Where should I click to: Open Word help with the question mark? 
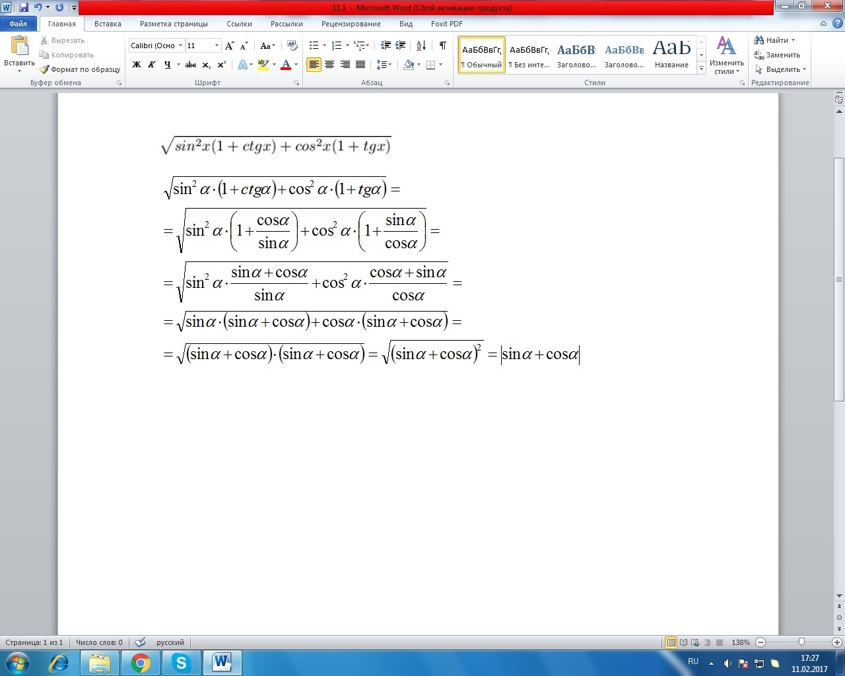(838, 24)
